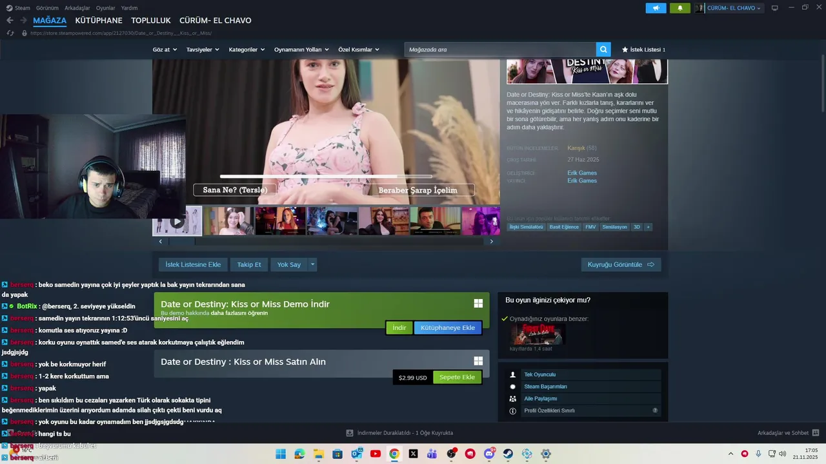Image resolution: width=826 pixels, height=464 pixels.
Task: Click the Steam forward navigation arrow
Action: [x=24, y=21]
